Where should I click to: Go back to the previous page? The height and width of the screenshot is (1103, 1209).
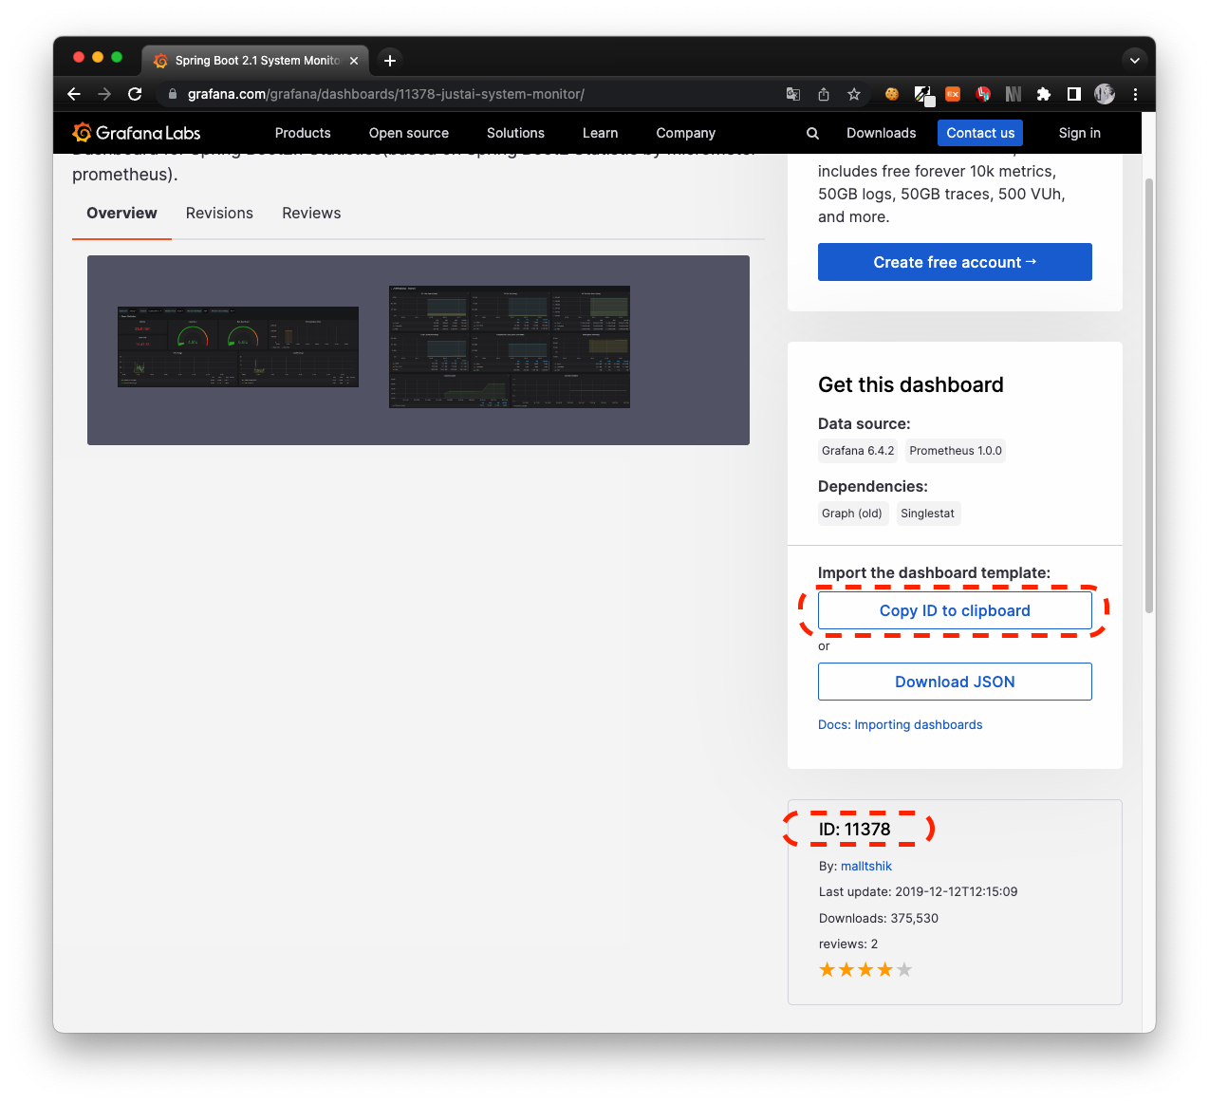pyautogui.click(x=74, y=94)
